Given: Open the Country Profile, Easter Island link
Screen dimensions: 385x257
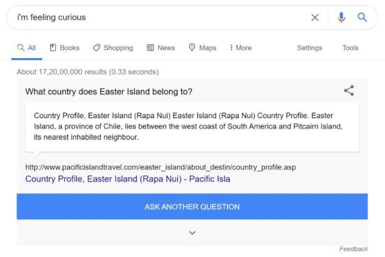Looking at the screenshot, I should (x=128, y=179).
